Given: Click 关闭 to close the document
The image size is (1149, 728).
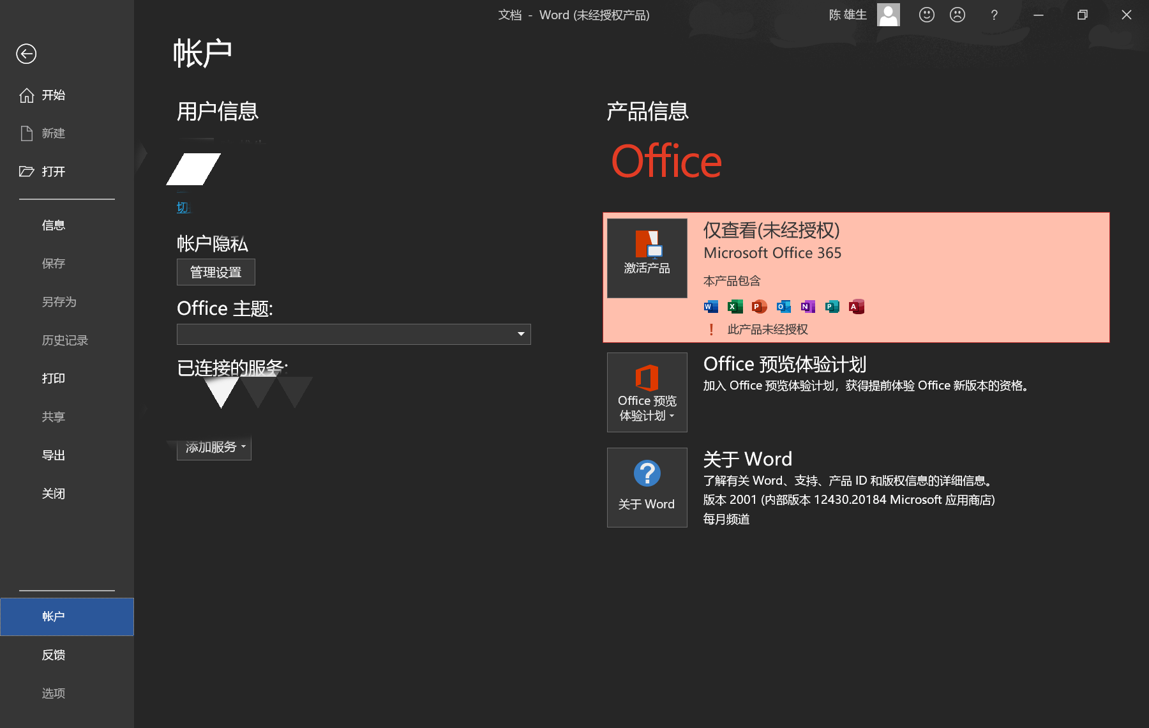Looking at the screenshot, I should (x=67, y=494).
